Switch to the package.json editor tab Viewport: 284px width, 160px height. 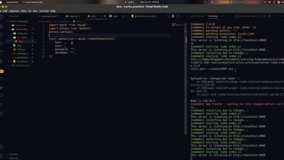coord(48,16)
